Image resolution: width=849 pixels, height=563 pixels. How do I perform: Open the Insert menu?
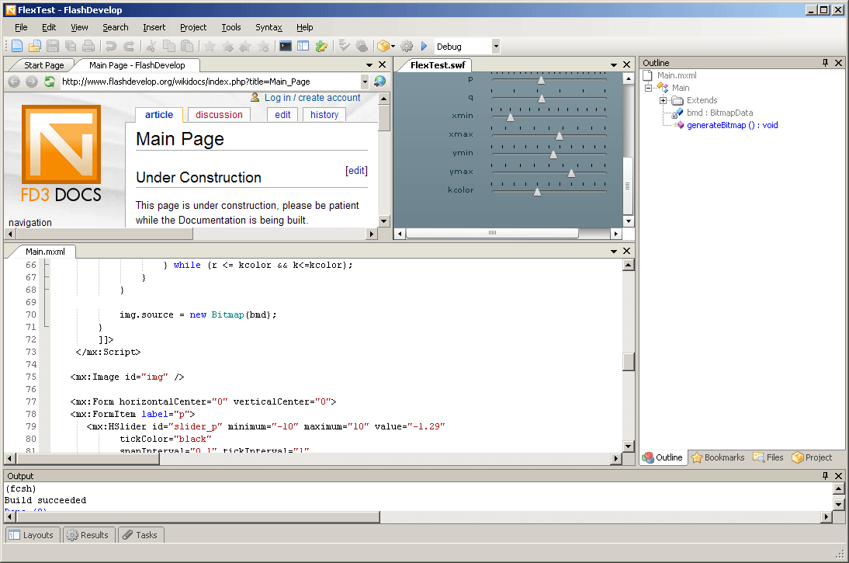154,27
